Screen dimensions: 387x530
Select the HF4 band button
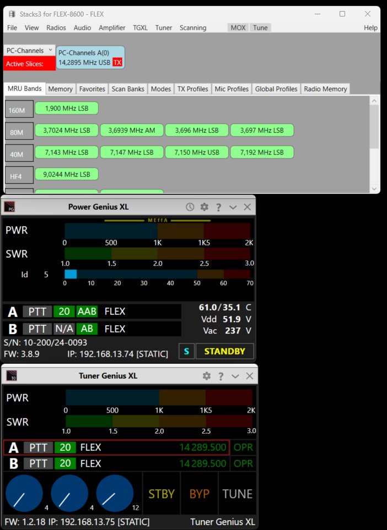coord(19,175)
